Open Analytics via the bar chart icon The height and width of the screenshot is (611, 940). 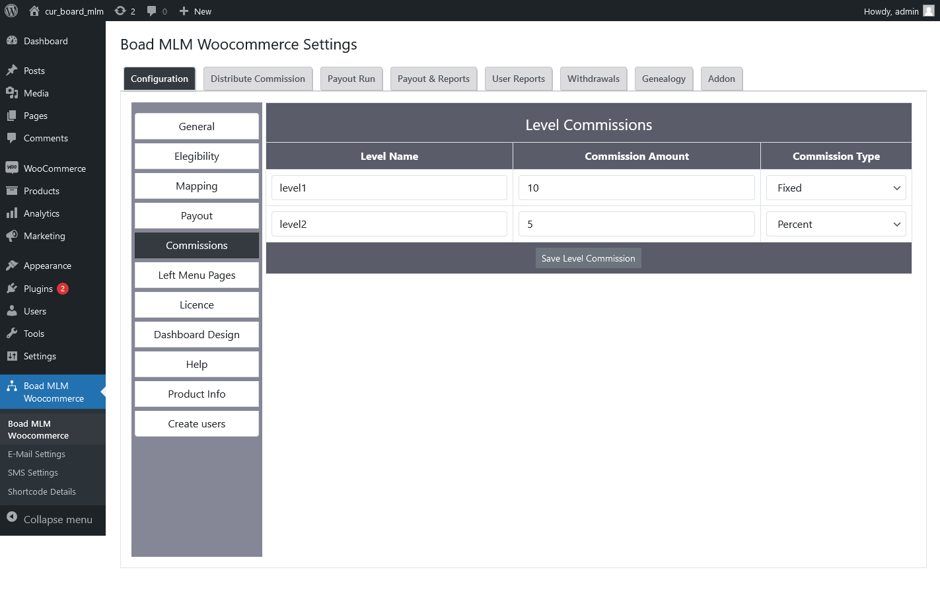point(13,213)
